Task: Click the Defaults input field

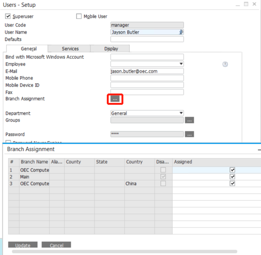Action: 147,39
